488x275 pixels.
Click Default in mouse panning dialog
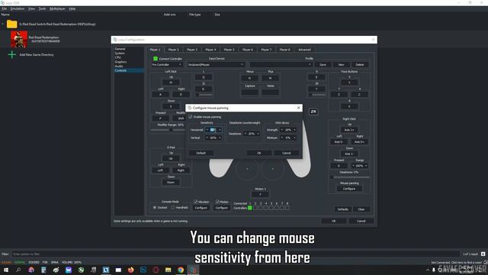[201, 153]
